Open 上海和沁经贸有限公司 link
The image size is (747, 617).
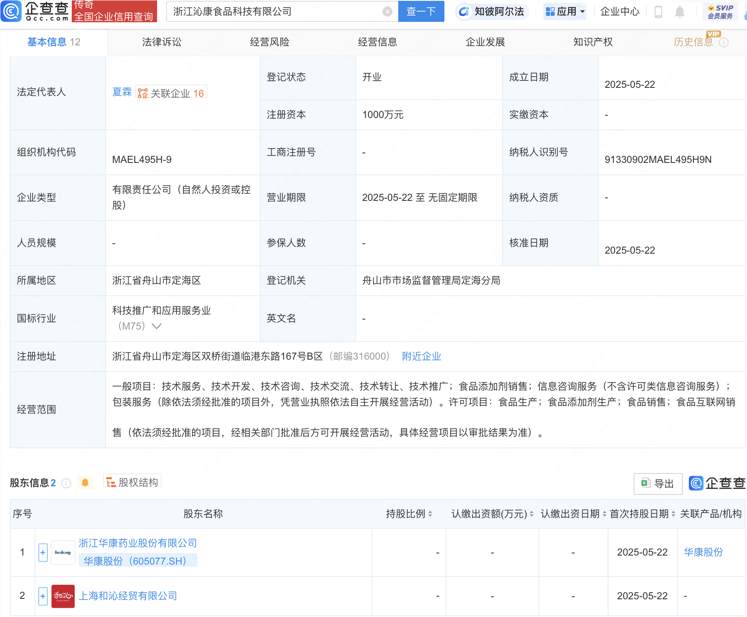pos(128,596)
